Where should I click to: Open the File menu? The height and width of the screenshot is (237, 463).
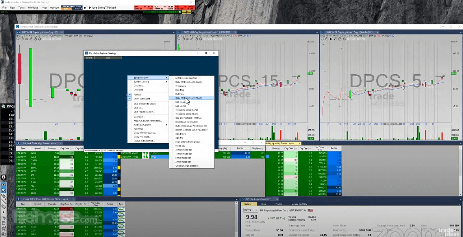4,7
